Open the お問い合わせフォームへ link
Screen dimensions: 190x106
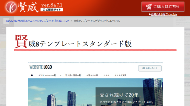coord(164,14)
